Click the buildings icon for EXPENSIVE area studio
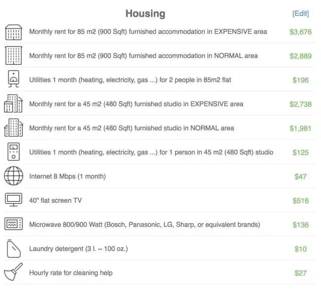The height and width of the screenshot is (291, 321). click(x=14, y=103)
